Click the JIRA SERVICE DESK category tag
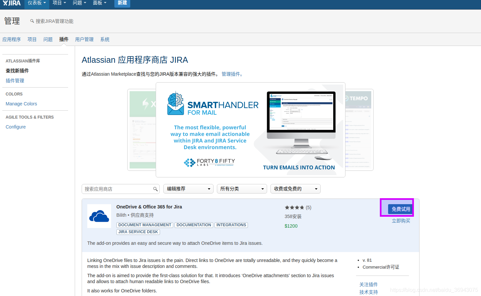The height and width of the screenshot is (296, 481). [138, 232]
